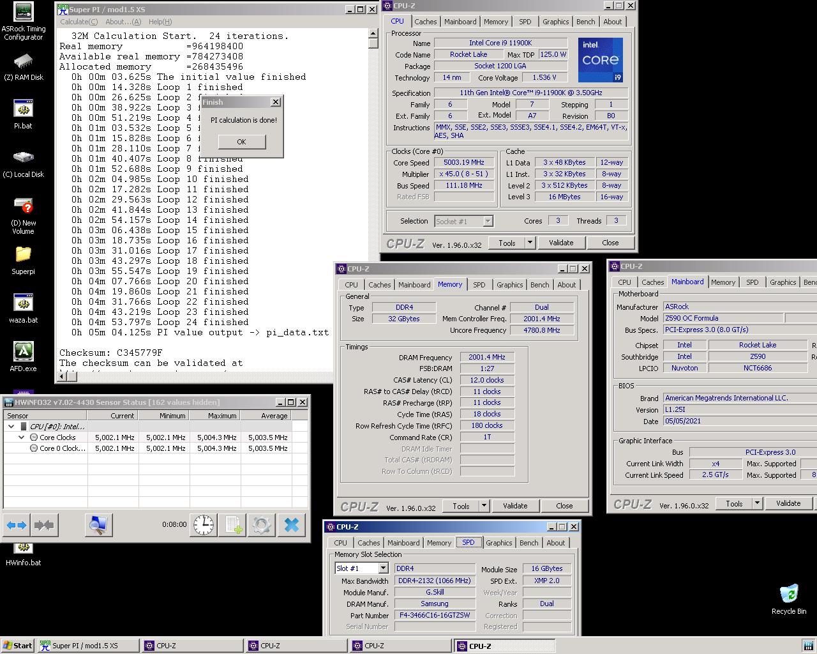This screenshot has height=654, width=817.
Task: Click Maximum column header in HWiNFO
Action: pos(215,415)
